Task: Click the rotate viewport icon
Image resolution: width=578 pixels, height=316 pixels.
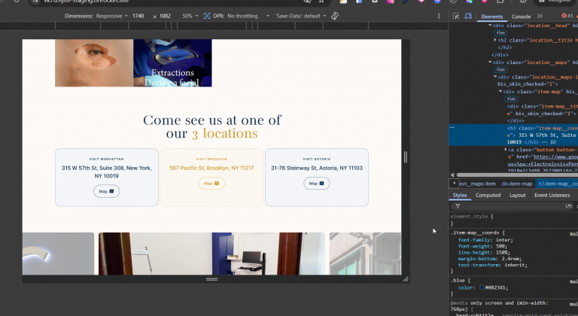Action: point(335,16)
